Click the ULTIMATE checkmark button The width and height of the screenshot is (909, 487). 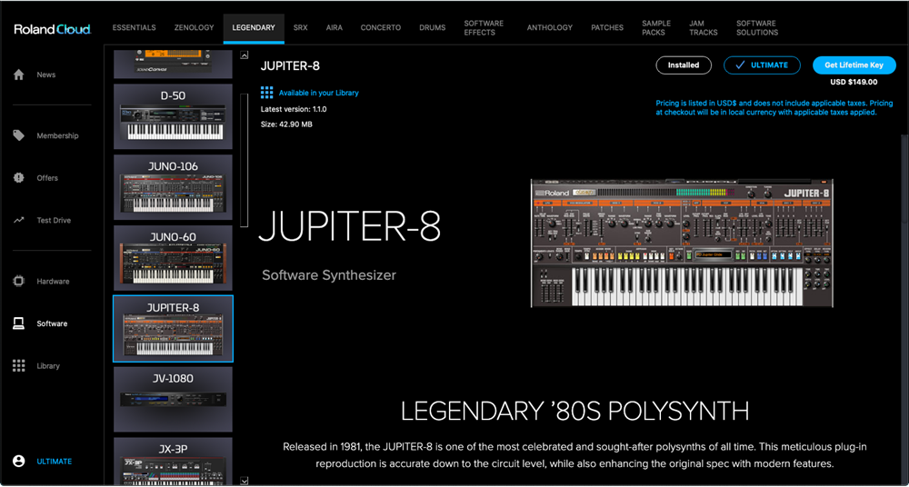762,65
